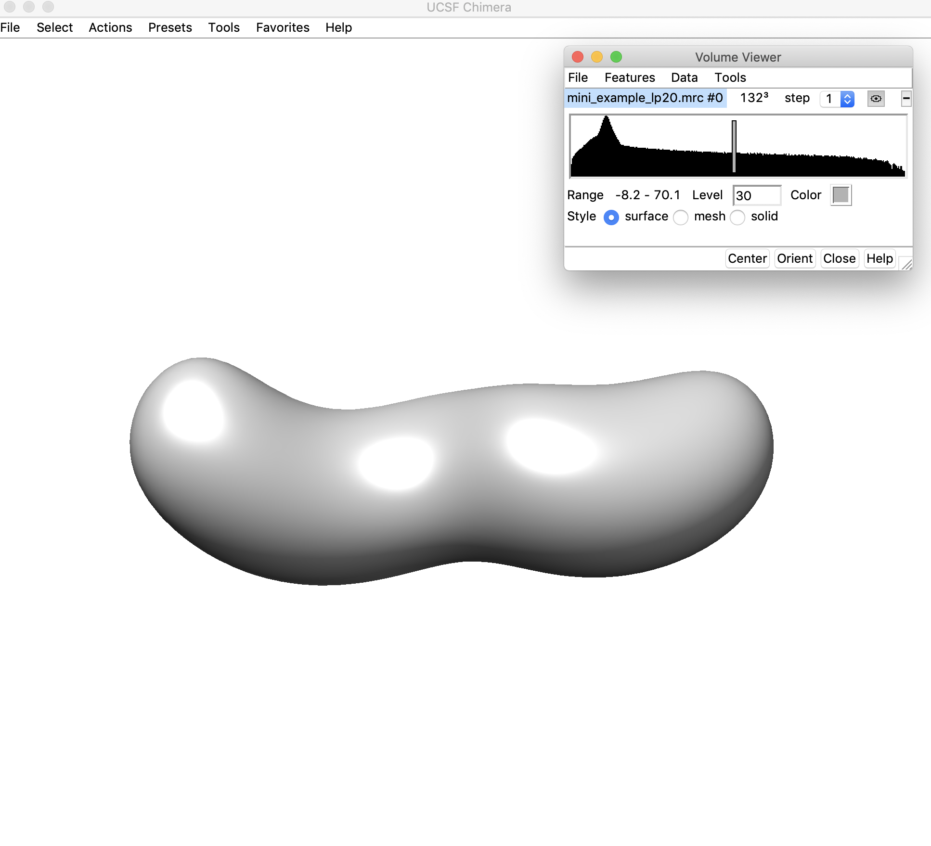
Task: Click the green zoom dot of Volume Viewer
Action: (x=616, y=57)
